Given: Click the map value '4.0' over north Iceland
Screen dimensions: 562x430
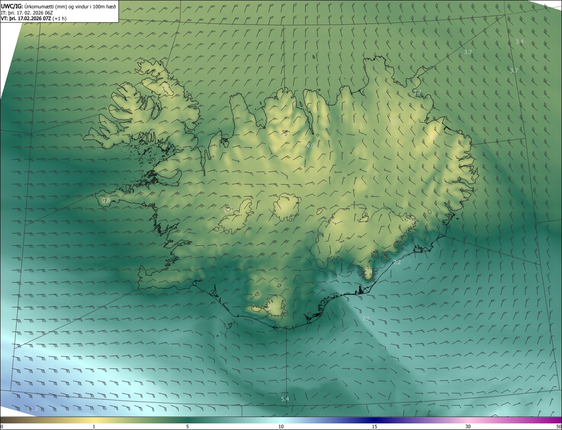Looking at the screenshot, I should (310, 146).
